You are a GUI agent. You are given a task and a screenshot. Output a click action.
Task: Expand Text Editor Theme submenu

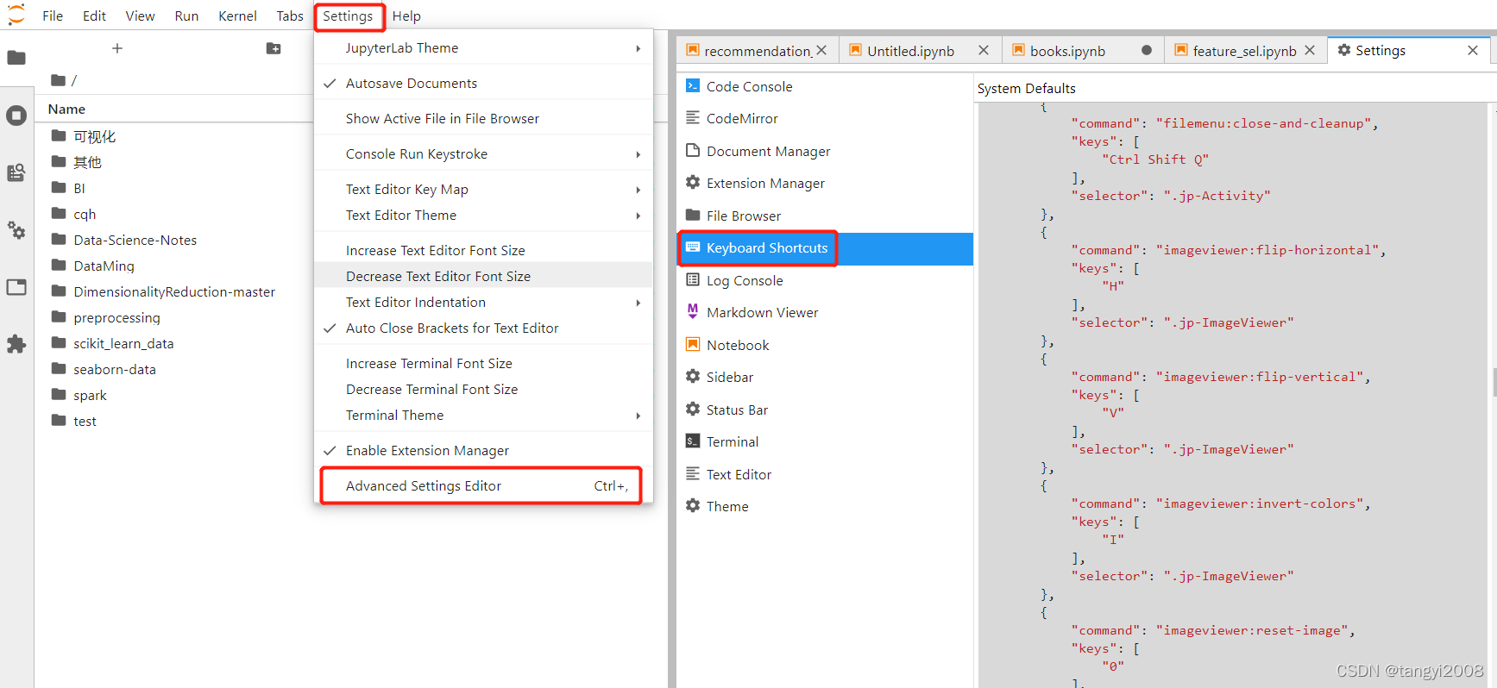(483, 215)
